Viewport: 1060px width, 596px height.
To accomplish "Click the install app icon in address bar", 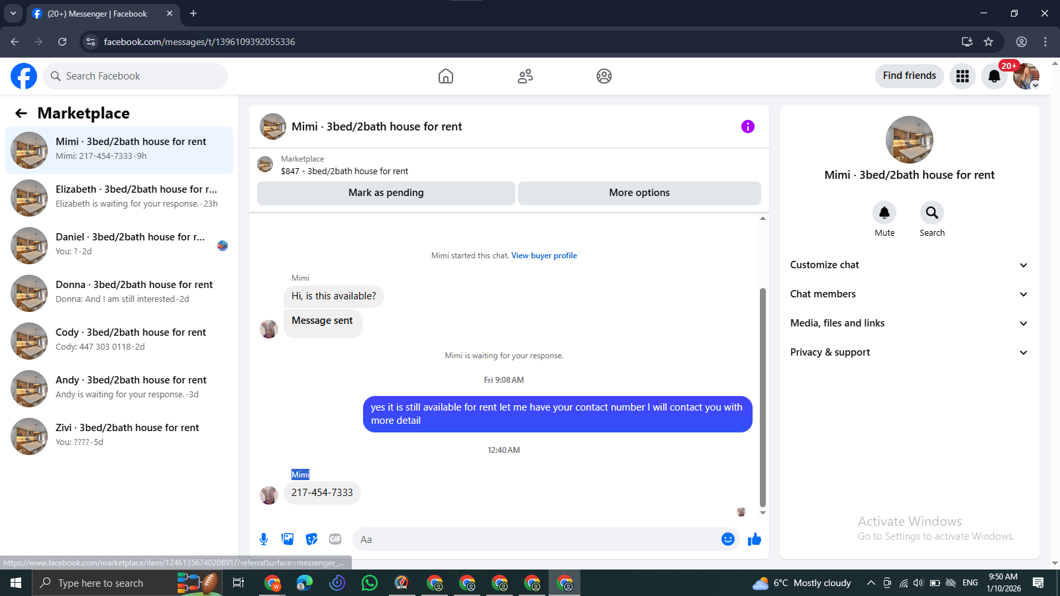I will tap(967, 42).
